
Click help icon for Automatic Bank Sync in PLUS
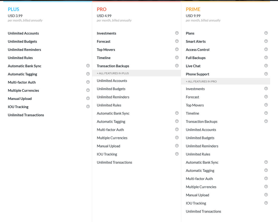coord(88,66)
